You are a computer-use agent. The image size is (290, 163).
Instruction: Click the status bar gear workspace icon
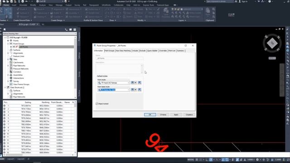click(257, 160)
